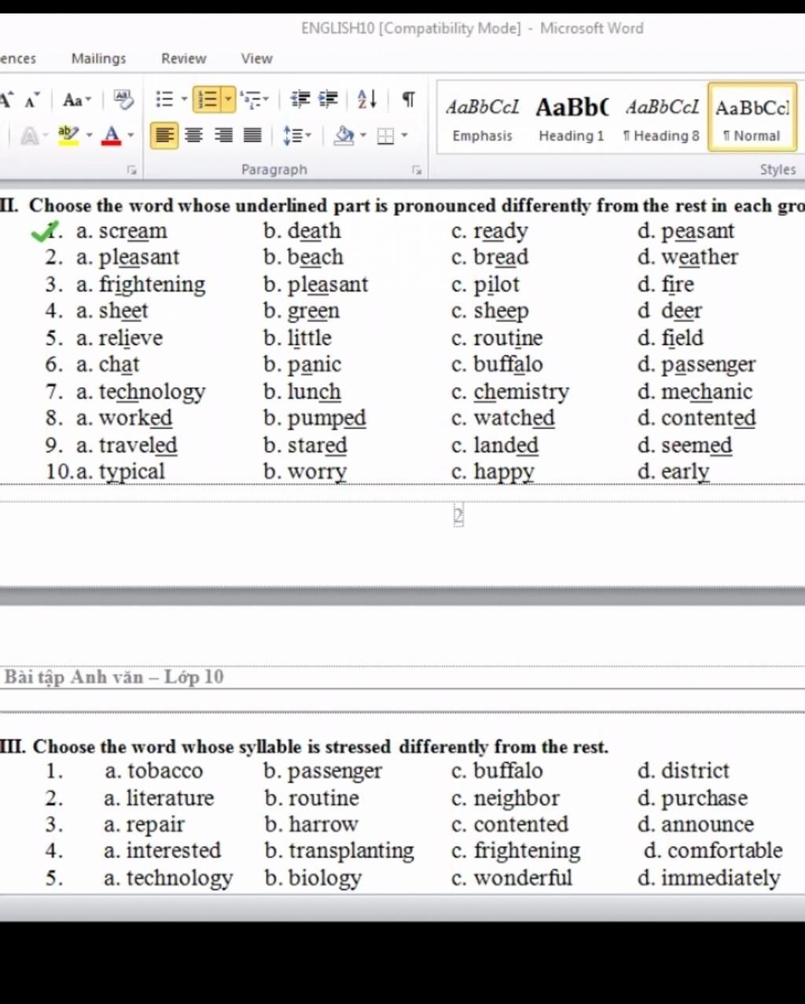
Task: Click the Sort A-Z icon
Action: 367,99
